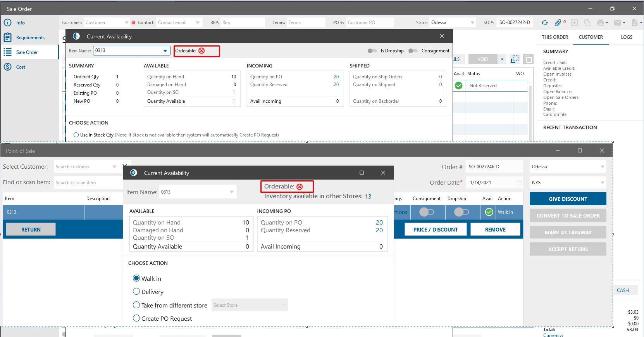Select Use In Stock Qty radio option
644x337 pixels.
(x=76, y=135)
